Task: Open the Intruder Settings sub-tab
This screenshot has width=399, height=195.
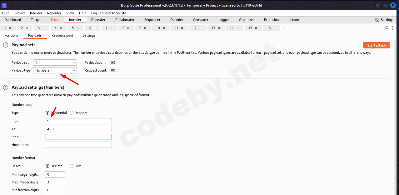Action: point(89,35)
